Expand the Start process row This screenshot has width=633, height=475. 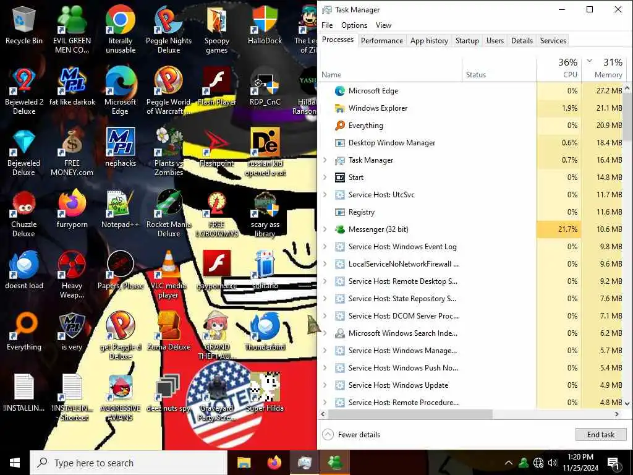[x=325, y=178]
